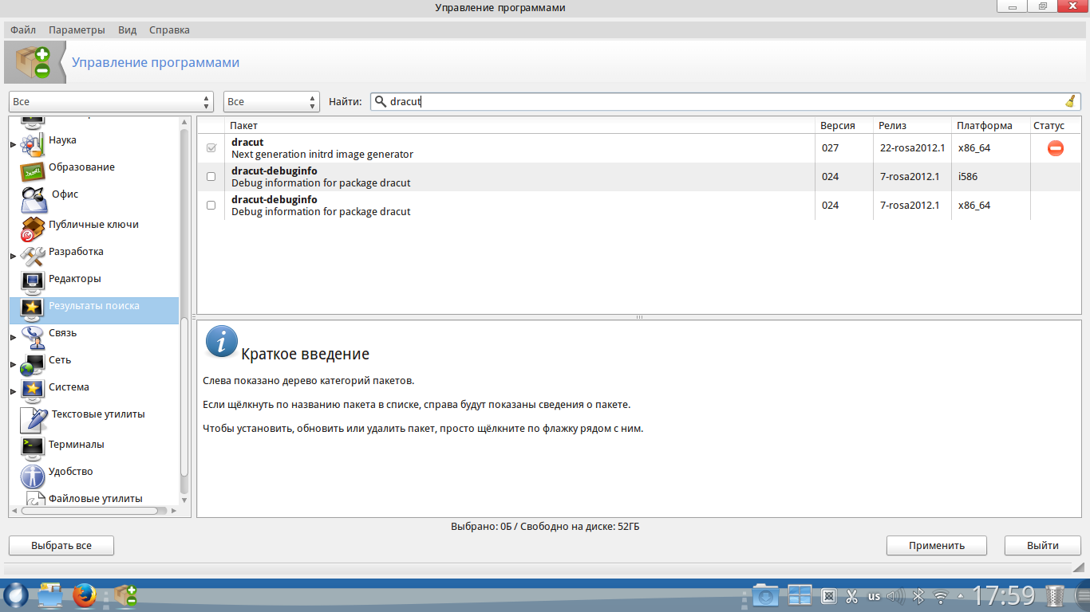Launch the file manager from the taskbar
Image resolution: width=1090 pixels, height=612 pixels.
click(x=50, y=595)
